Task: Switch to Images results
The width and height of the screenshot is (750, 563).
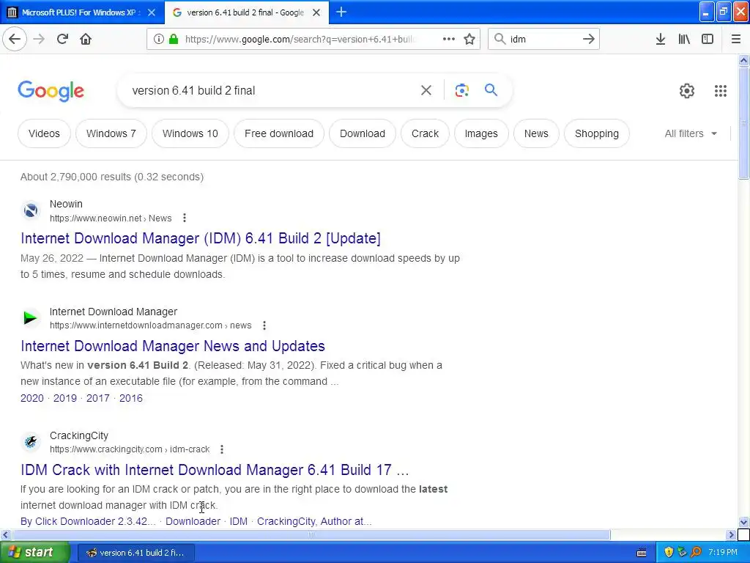Action: coord(480,133)
